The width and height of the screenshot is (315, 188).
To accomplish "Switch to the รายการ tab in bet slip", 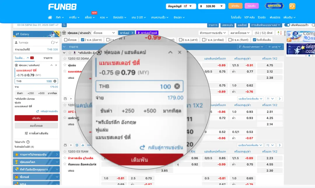I will [x=48, y=58].
